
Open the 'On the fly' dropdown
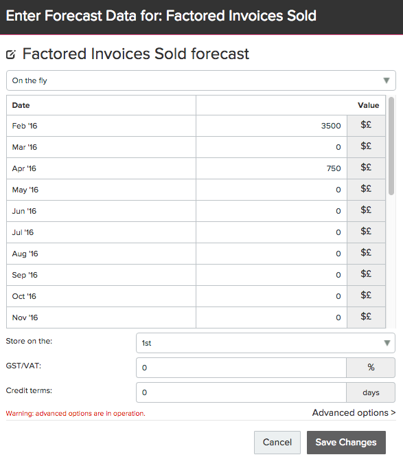point(201,80)
